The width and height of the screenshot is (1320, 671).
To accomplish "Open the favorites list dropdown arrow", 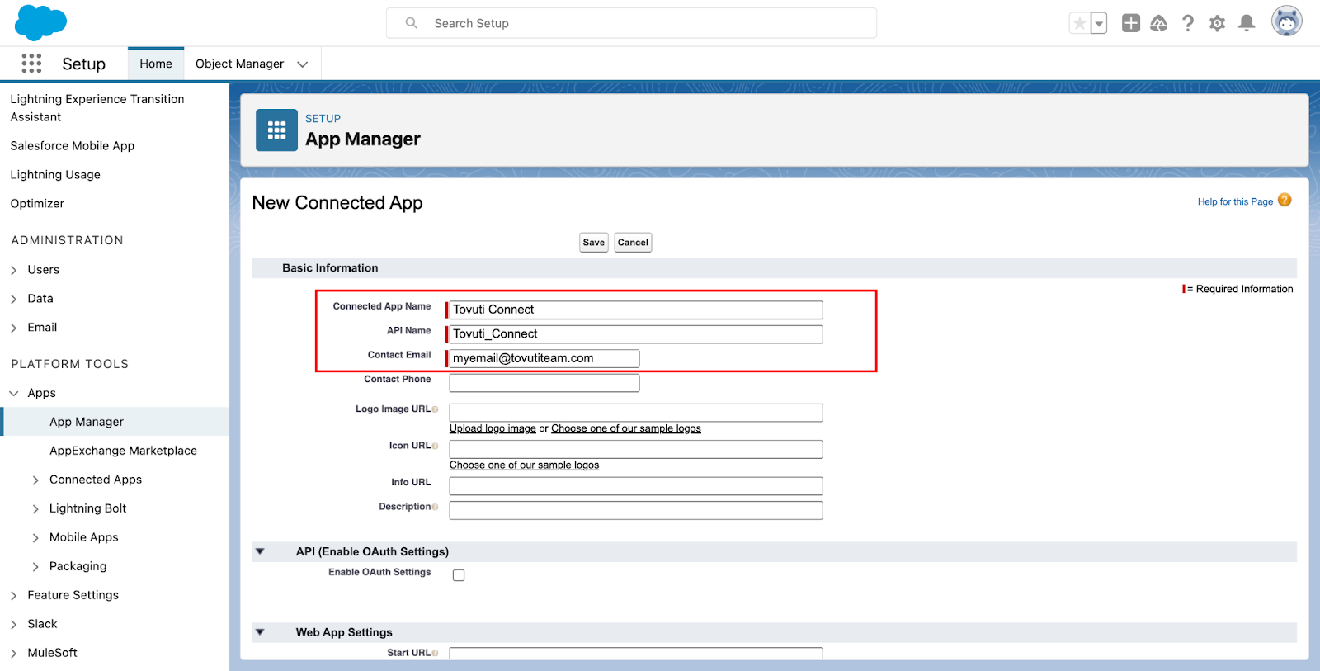I will pos(1099,23).
